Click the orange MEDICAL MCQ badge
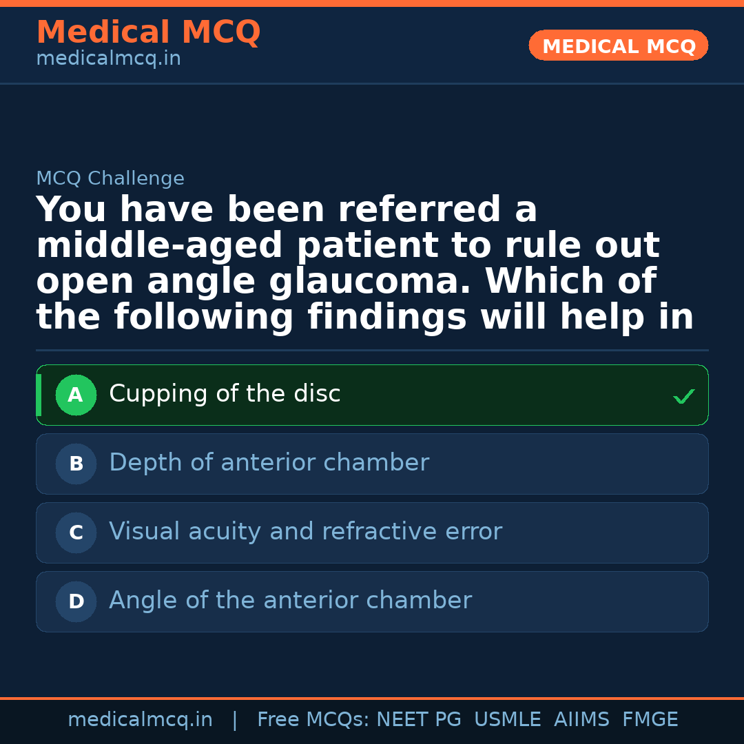 (x=618, y=45)
